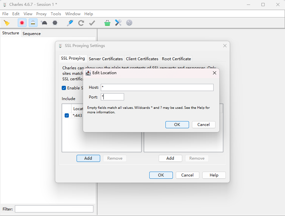Open the File menu
The image size is (285, 216).
[5, 14]
